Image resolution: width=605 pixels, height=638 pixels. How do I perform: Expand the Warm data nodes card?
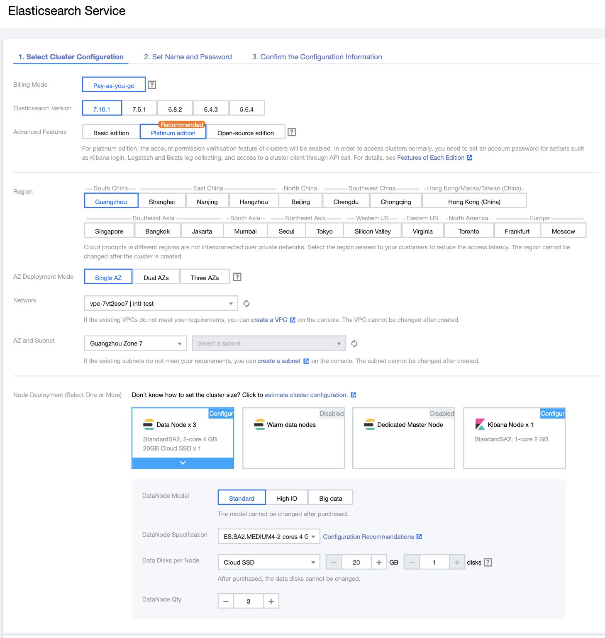click(x=293, y=438)
